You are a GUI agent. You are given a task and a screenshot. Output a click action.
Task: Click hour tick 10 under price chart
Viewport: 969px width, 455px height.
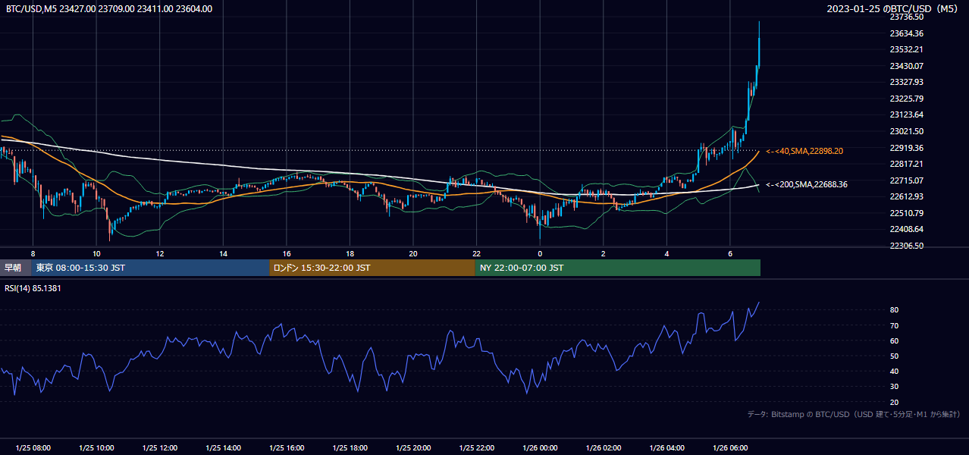tap(96, 253)
